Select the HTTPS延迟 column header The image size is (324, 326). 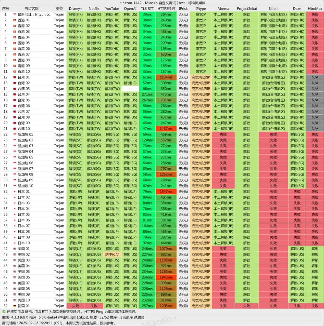(x=166, y=9)
